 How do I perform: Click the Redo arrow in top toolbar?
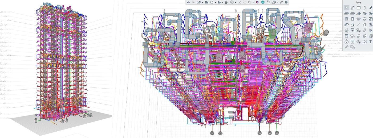click(193, 2)
